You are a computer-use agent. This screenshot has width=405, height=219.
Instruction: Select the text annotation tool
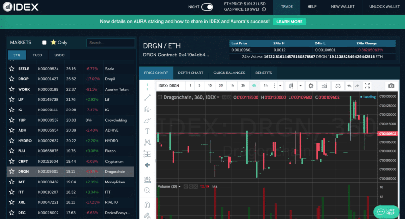(x=147, y=131)
